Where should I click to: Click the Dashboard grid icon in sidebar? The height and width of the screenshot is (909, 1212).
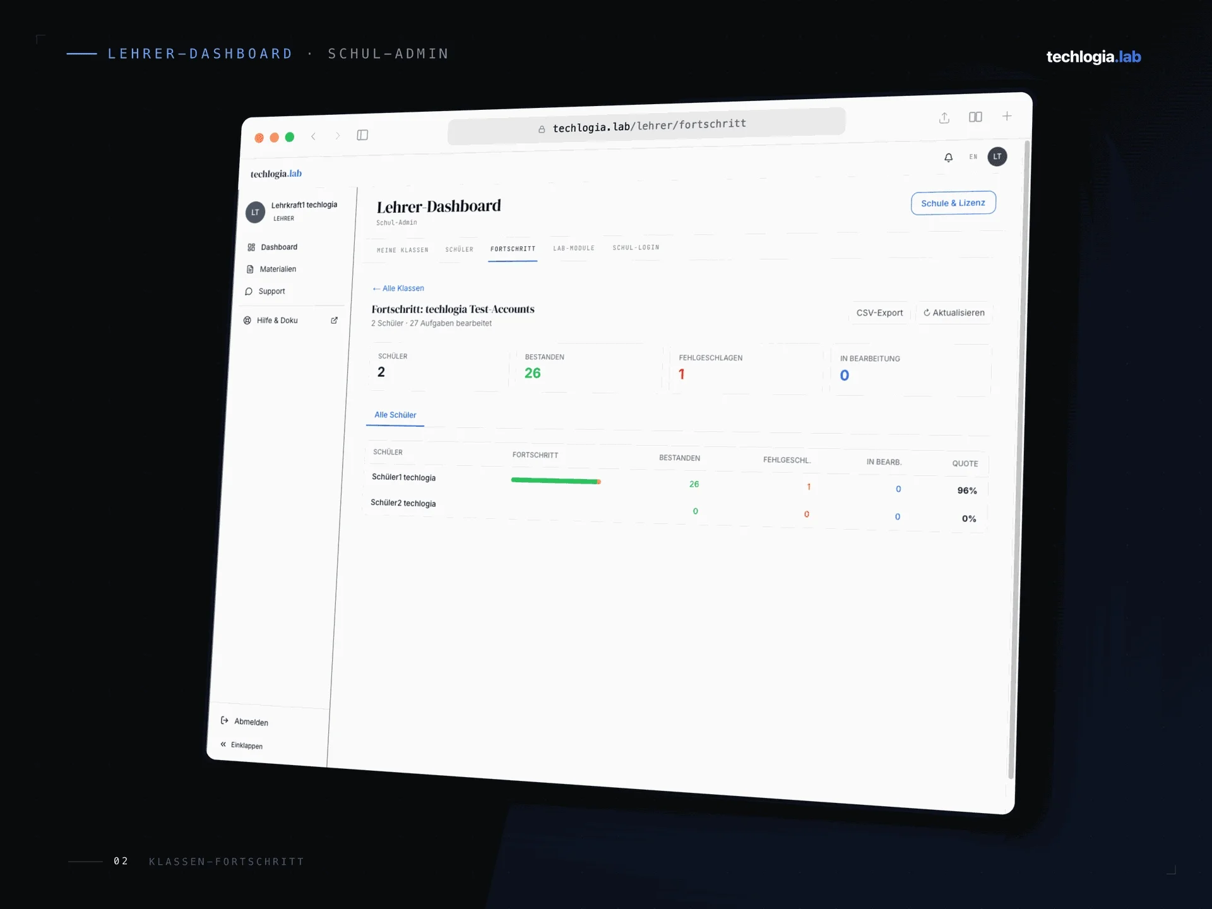(x=251, y=247)
